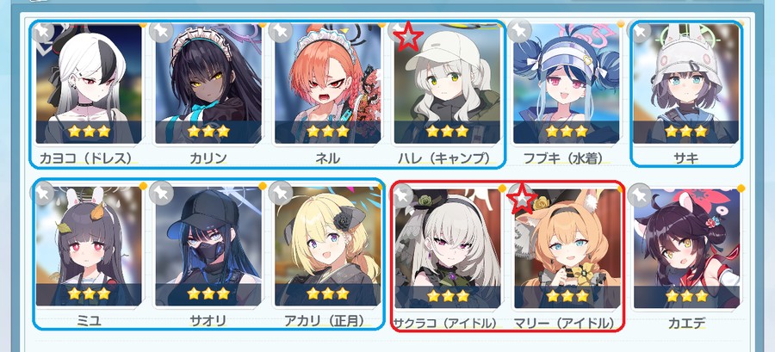
Task: Toggle the pin icon on アカリ(正月) card
Action: click(280, 193)
